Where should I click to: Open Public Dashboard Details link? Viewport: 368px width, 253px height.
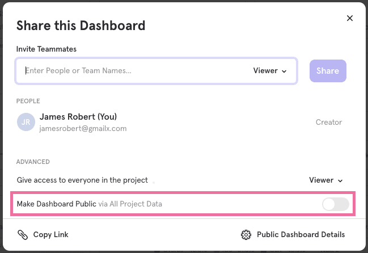pos(301,235)
